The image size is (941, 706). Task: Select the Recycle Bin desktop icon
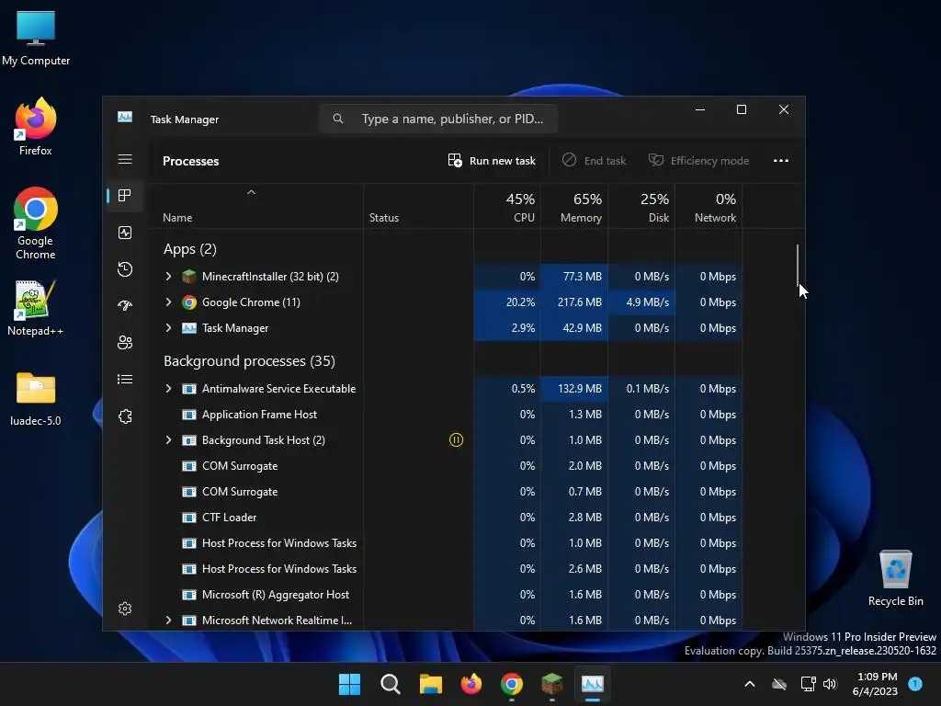[x=895, y=578]
